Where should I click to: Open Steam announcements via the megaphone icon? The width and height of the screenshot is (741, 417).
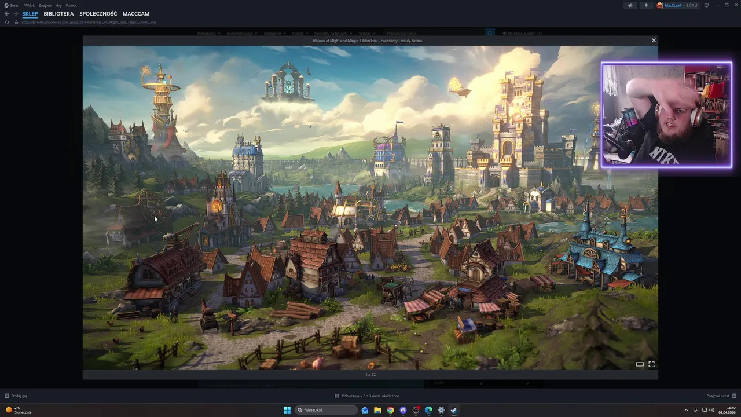(630, 5)
